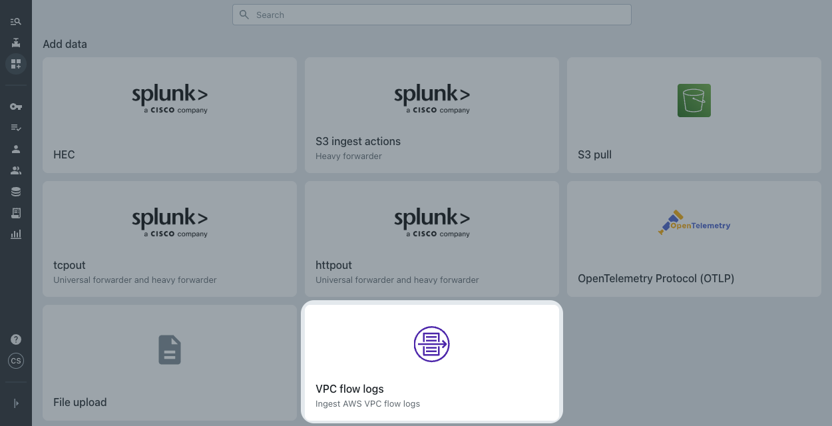Open the user groups icon

click(15, 170)
